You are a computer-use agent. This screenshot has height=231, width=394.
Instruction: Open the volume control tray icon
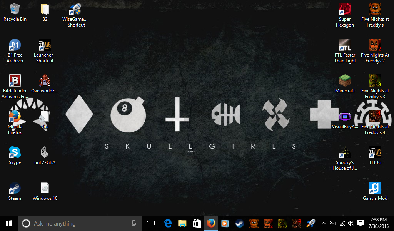tap(351, 223)
